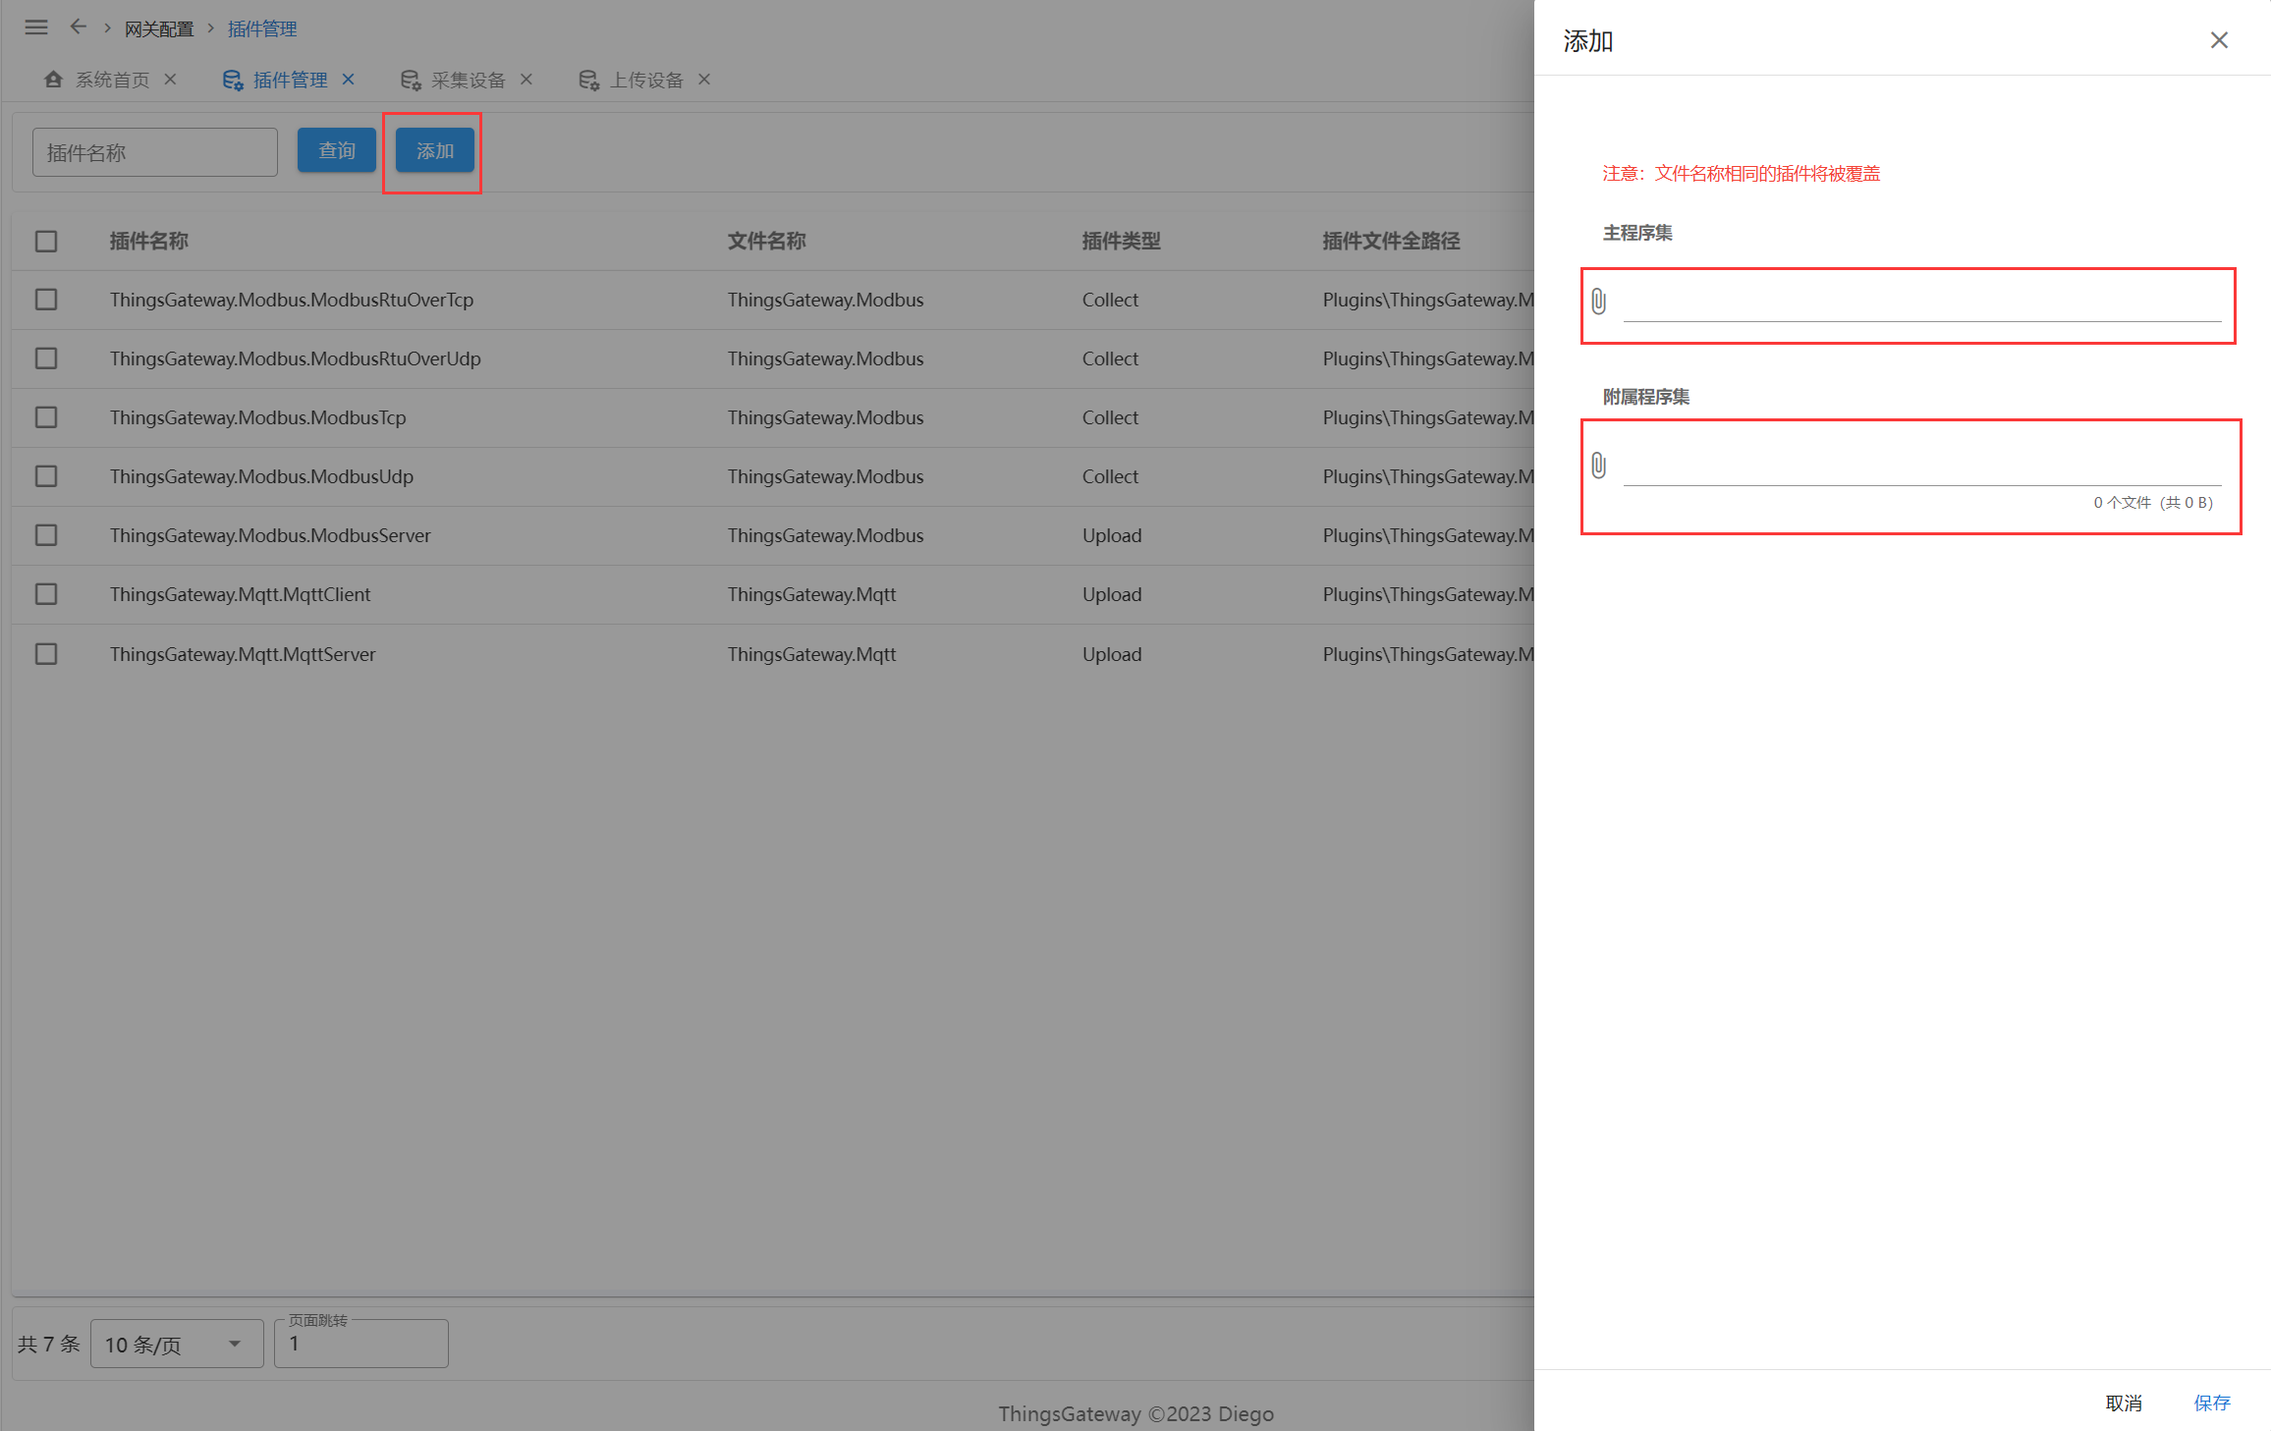This screenshot has height=1431, width=2271.
Task: Close the 上传设备 tab
Action: [704, 80]
